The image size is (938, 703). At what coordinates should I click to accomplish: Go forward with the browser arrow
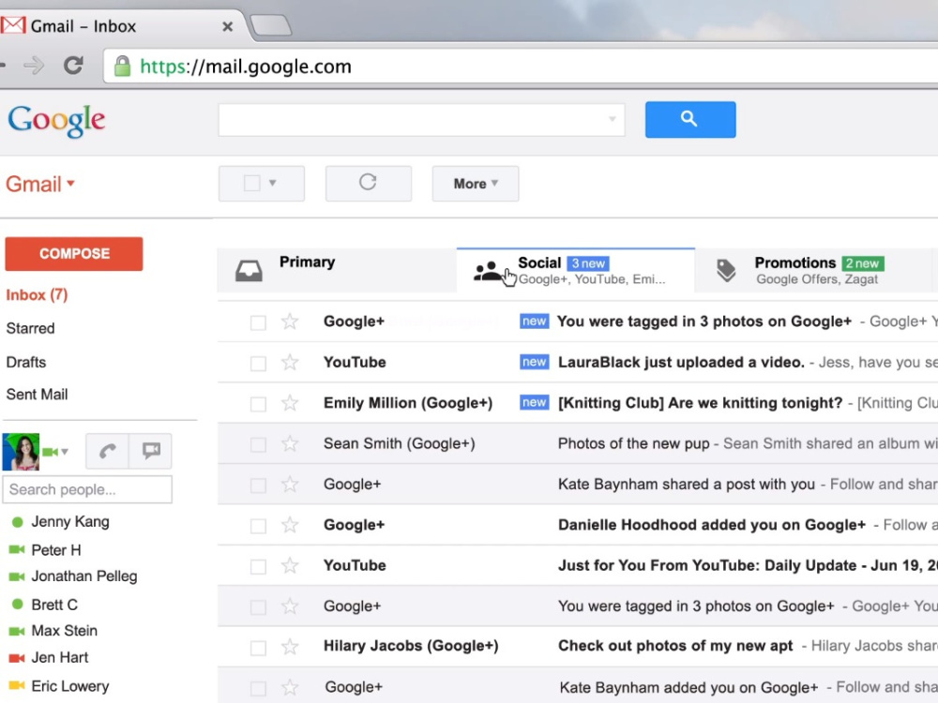point(34,66)
